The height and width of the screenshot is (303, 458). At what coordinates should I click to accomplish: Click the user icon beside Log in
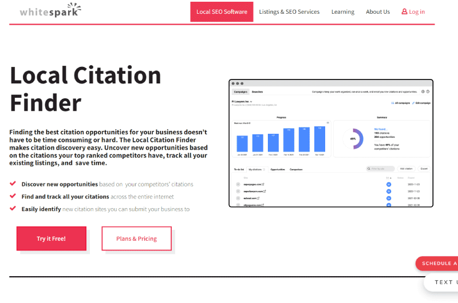[x=404, y=11]
